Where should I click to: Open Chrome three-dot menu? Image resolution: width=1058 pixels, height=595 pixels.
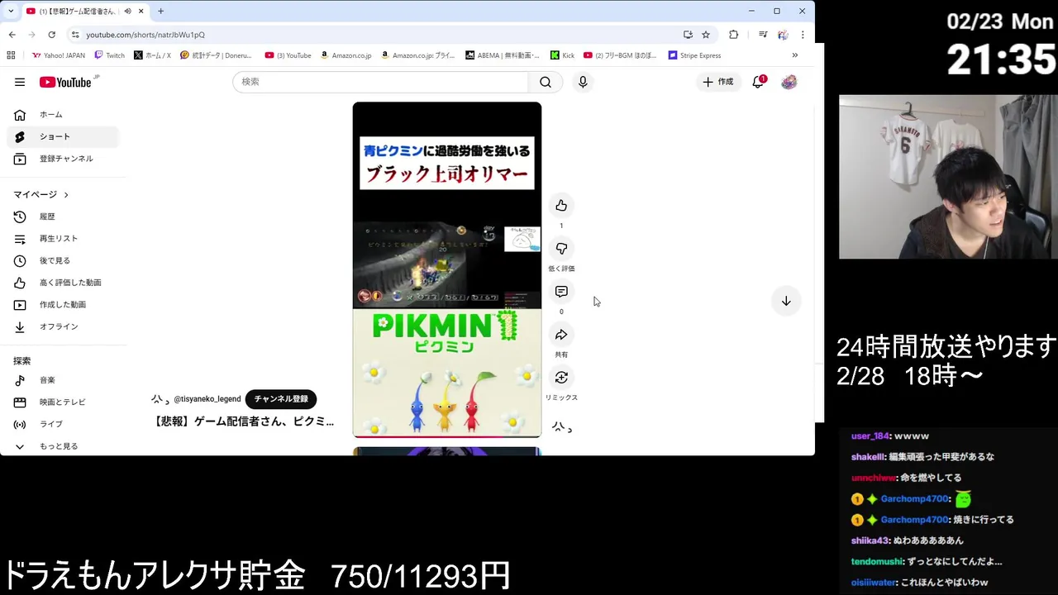point(802,35)
